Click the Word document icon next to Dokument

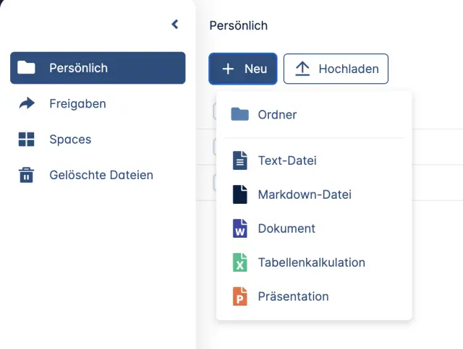239,228
